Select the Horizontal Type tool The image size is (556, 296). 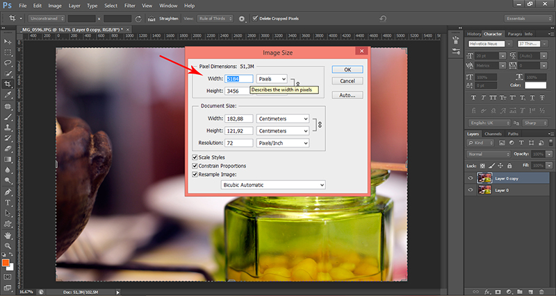[x=8, y=202]
